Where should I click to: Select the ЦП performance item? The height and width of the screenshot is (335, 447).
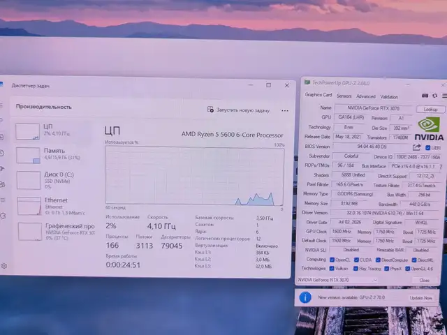pyautogui.click(x=54, y=131)
